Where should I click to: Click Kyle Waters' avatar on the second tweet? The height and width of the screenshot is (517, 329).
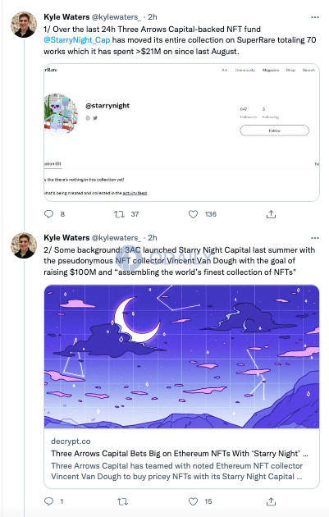tap(24, 245)
